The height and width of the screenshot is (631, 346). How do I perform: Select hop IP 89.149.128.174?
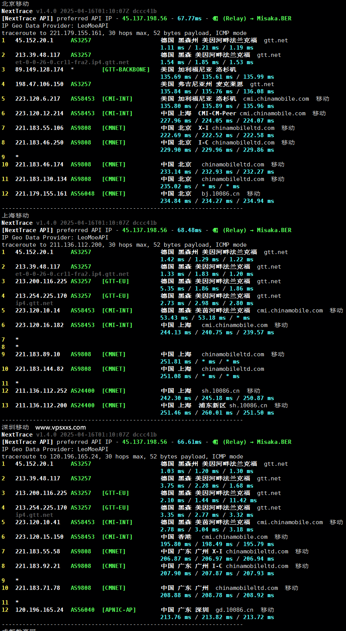point(40,70)
